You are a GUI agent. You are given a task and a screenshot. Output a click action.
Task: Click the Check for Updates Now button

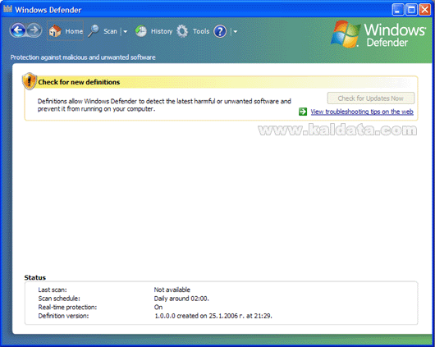coord(371,98)
